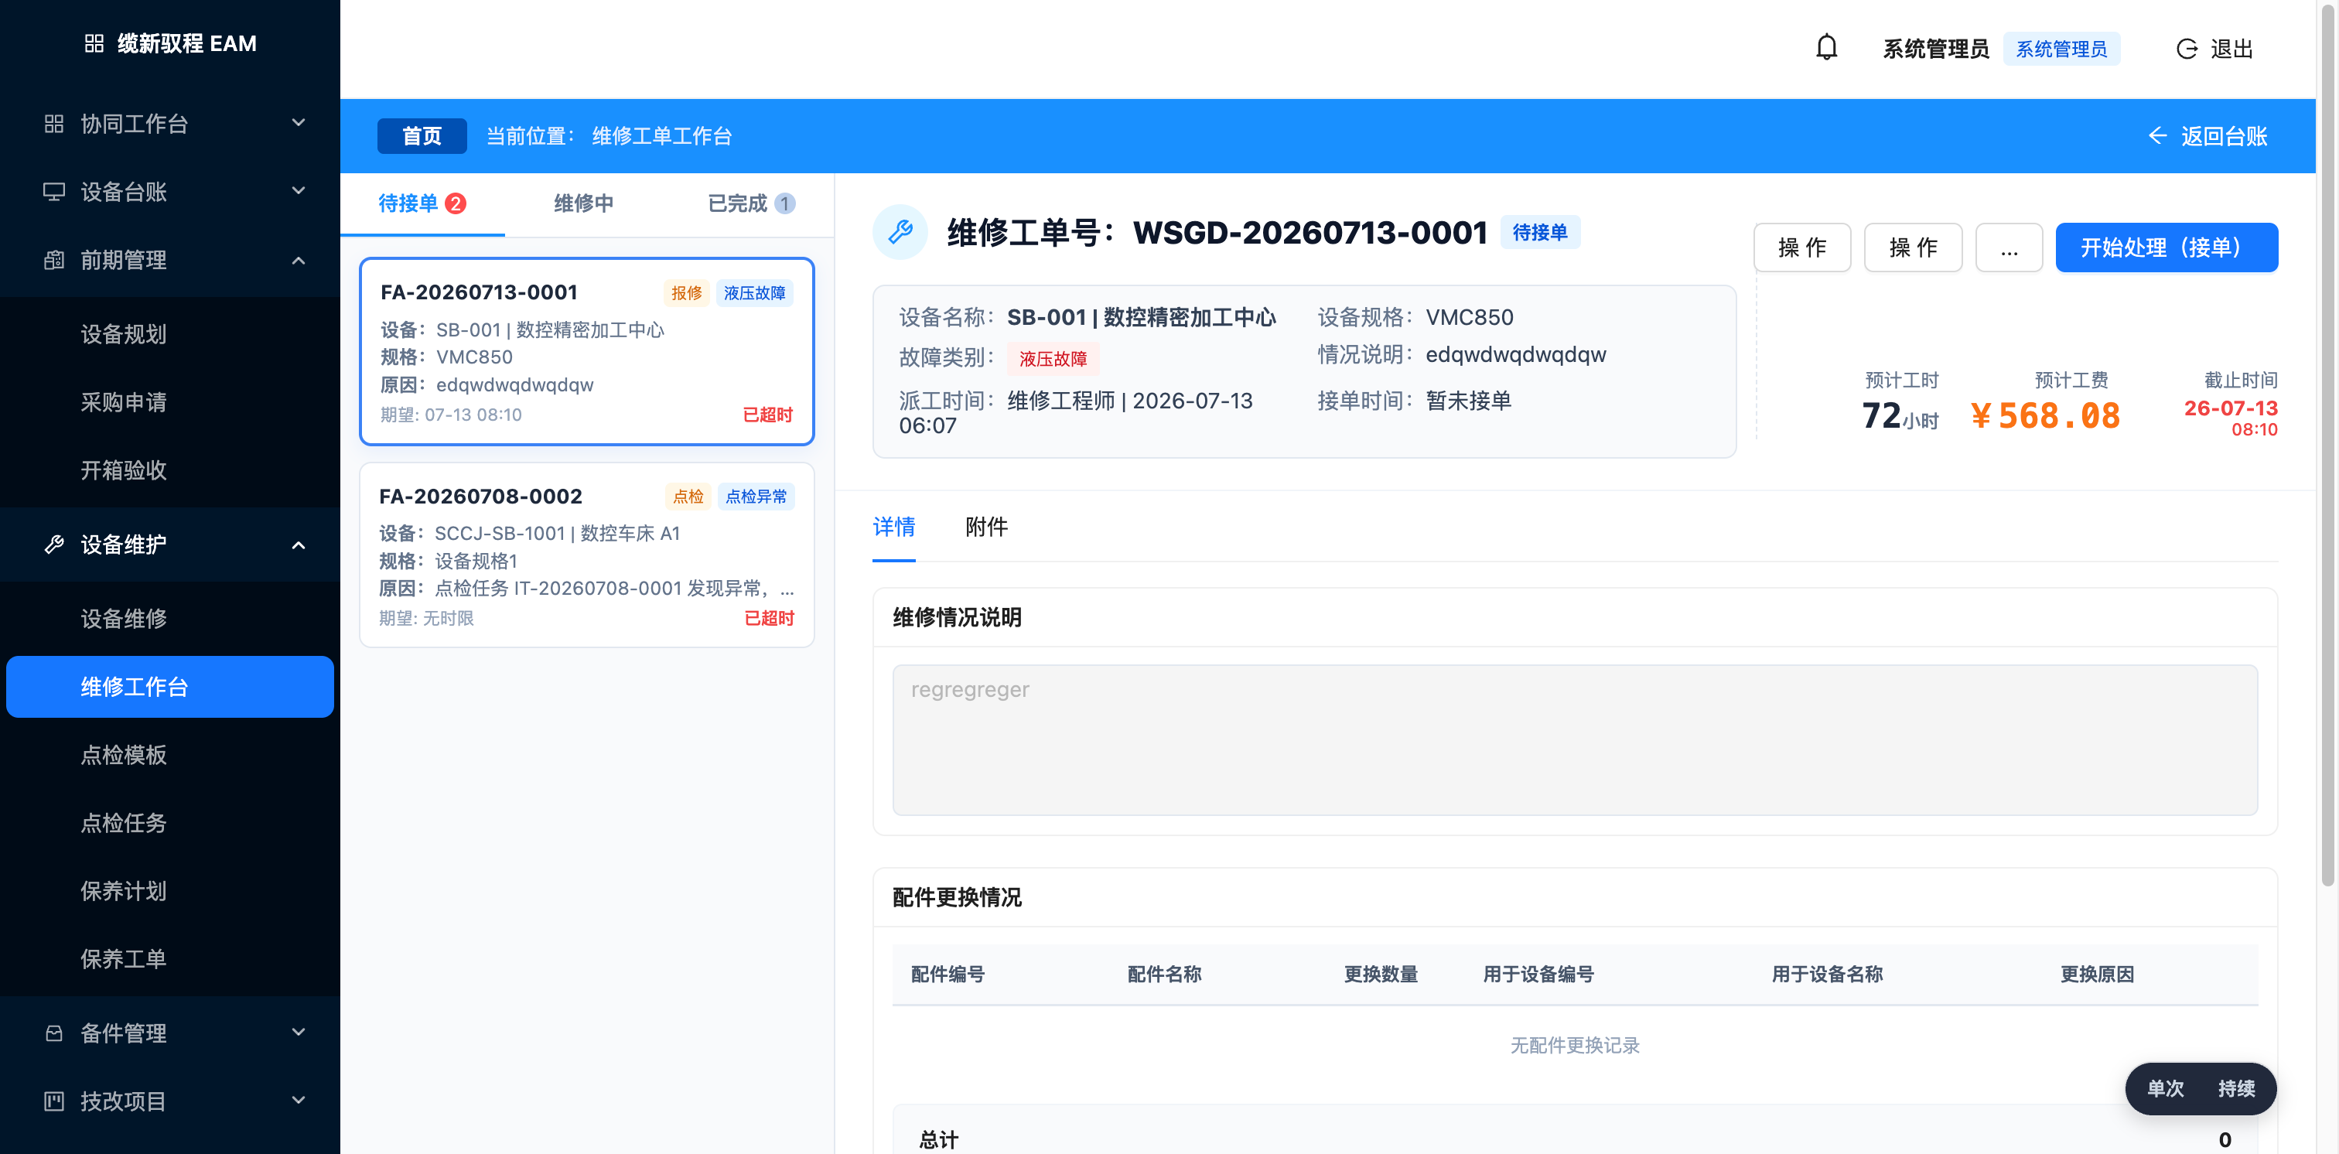
Task: Click 退出 to log out
Action: pyautogui.click(x=2215, y=49)
